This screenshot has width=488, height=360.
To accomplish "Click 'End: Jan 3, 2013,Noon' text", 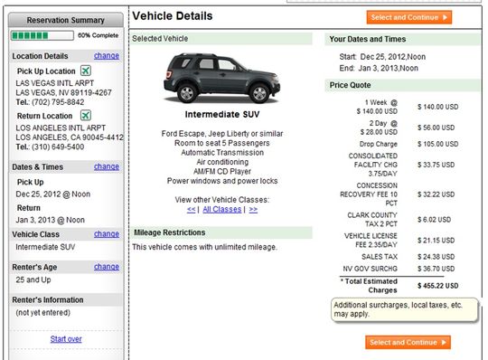I will [379, 68].
